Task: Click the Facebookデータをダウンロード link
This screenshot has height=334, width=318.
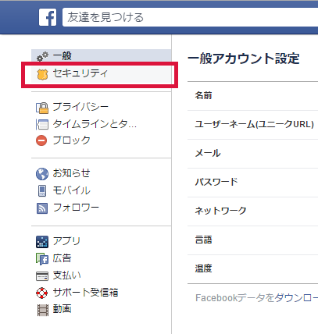Action: [x=256, y=298]
